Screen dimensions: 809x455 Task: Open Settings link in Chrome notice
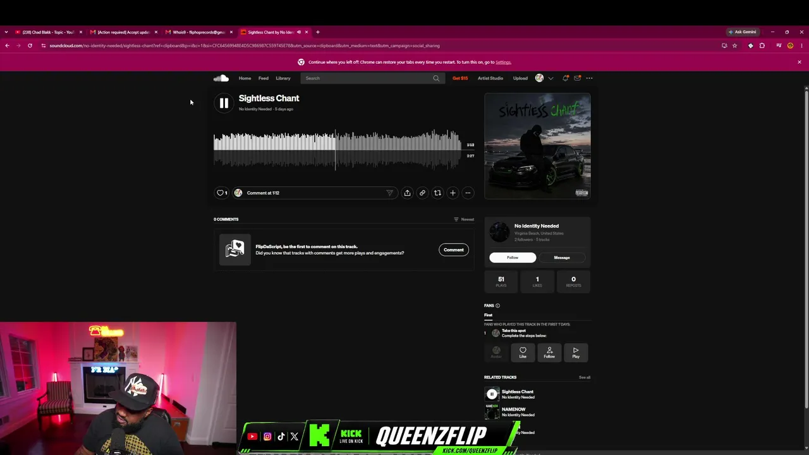point(503,62)
